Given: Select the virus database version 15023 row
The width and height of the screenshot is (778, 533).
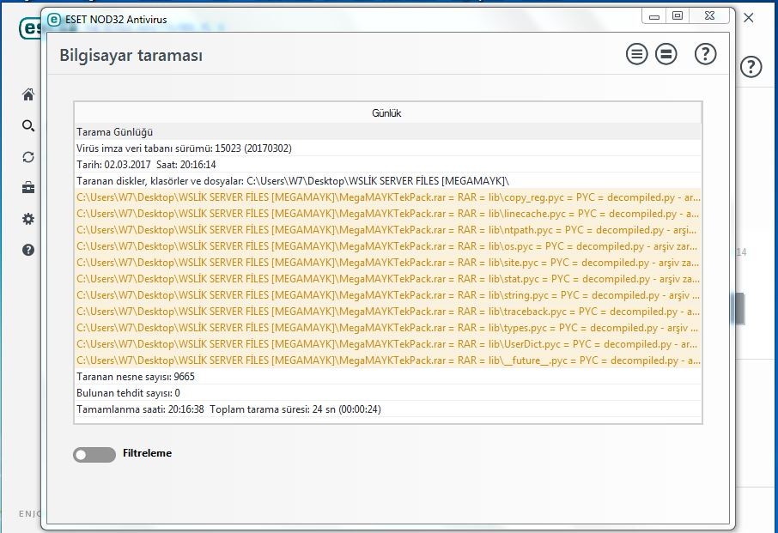Looking at the screenshot, I should coord(388,148).
